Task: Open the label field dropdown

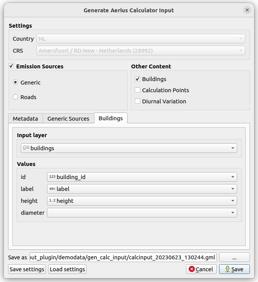Action: click(x=142, y=189)
